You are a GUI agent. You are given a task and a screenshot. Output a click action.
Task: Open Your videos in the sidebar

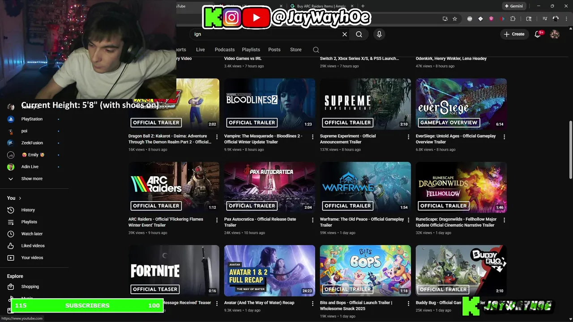tap(32, 258)
